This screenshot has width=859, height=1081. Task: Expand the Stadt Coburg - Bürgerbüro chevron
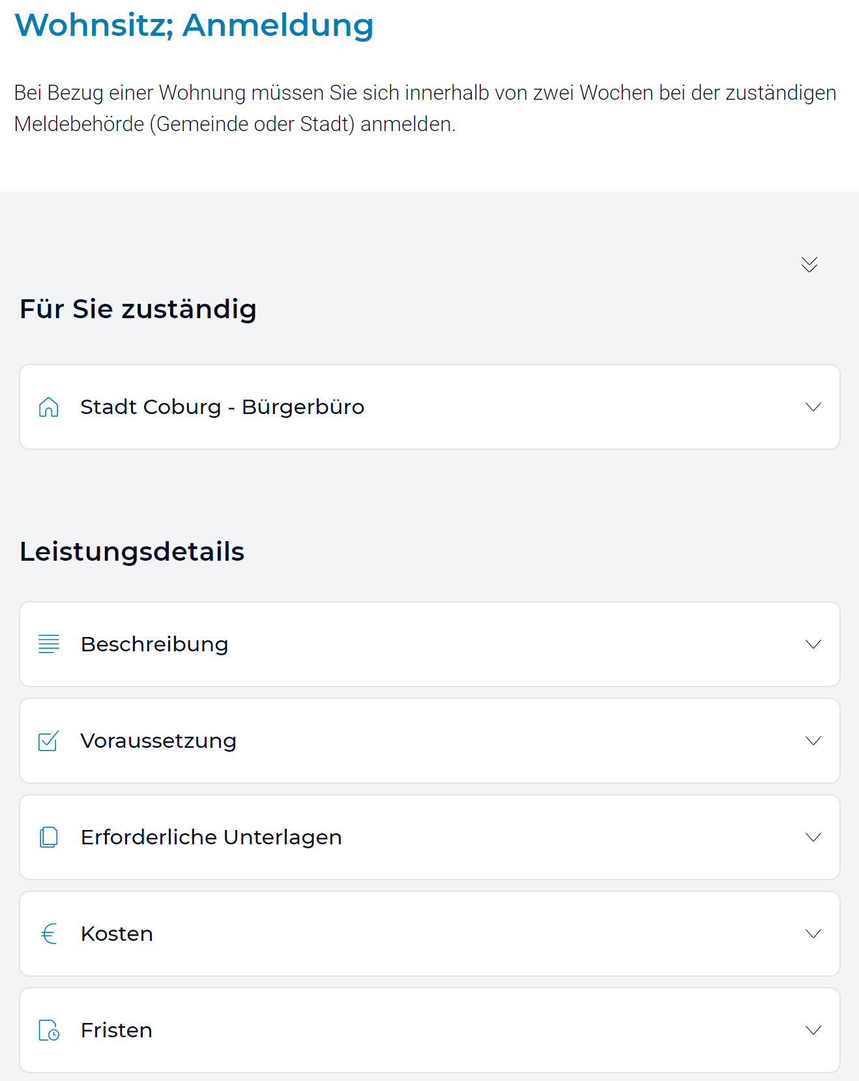pos(813,407)
